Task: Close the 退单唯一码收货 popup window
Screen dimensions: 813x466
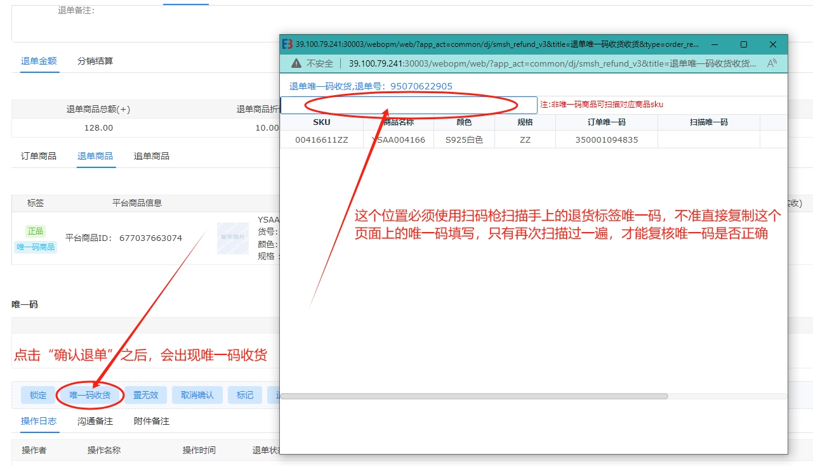Action: click(772, 44)
